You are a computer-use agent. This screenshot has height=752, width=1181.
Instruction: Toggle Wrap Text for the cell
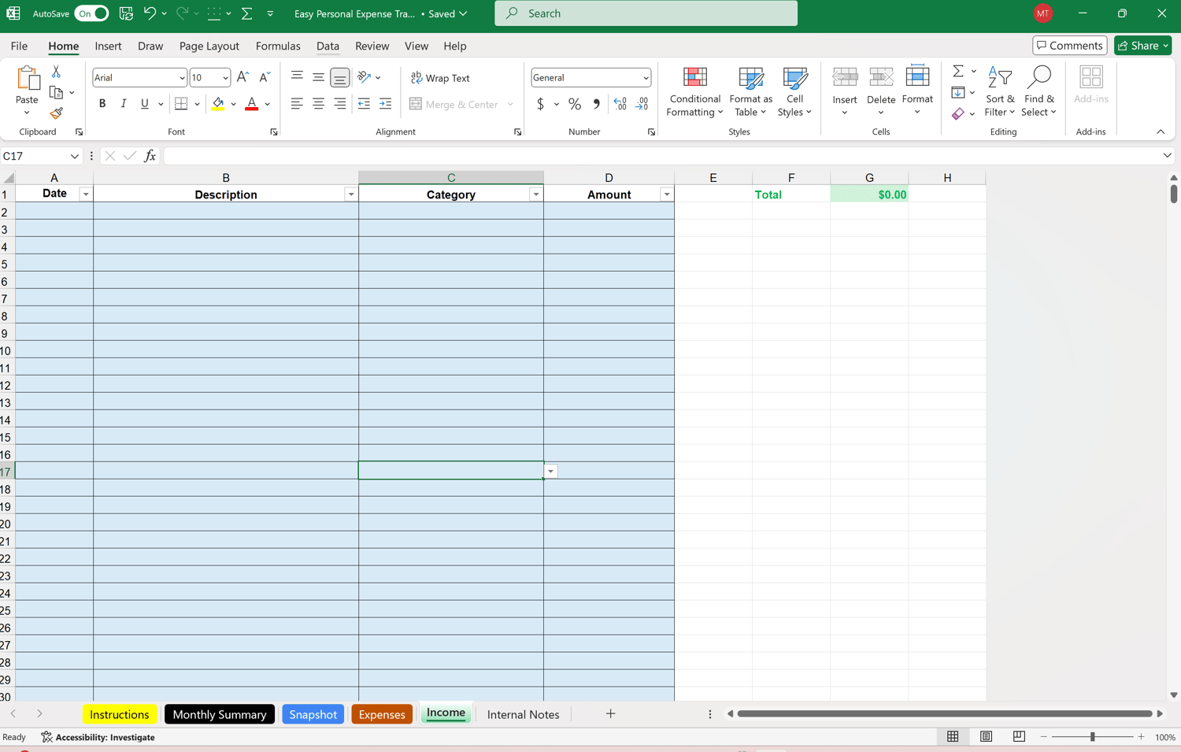click(441, 78)
